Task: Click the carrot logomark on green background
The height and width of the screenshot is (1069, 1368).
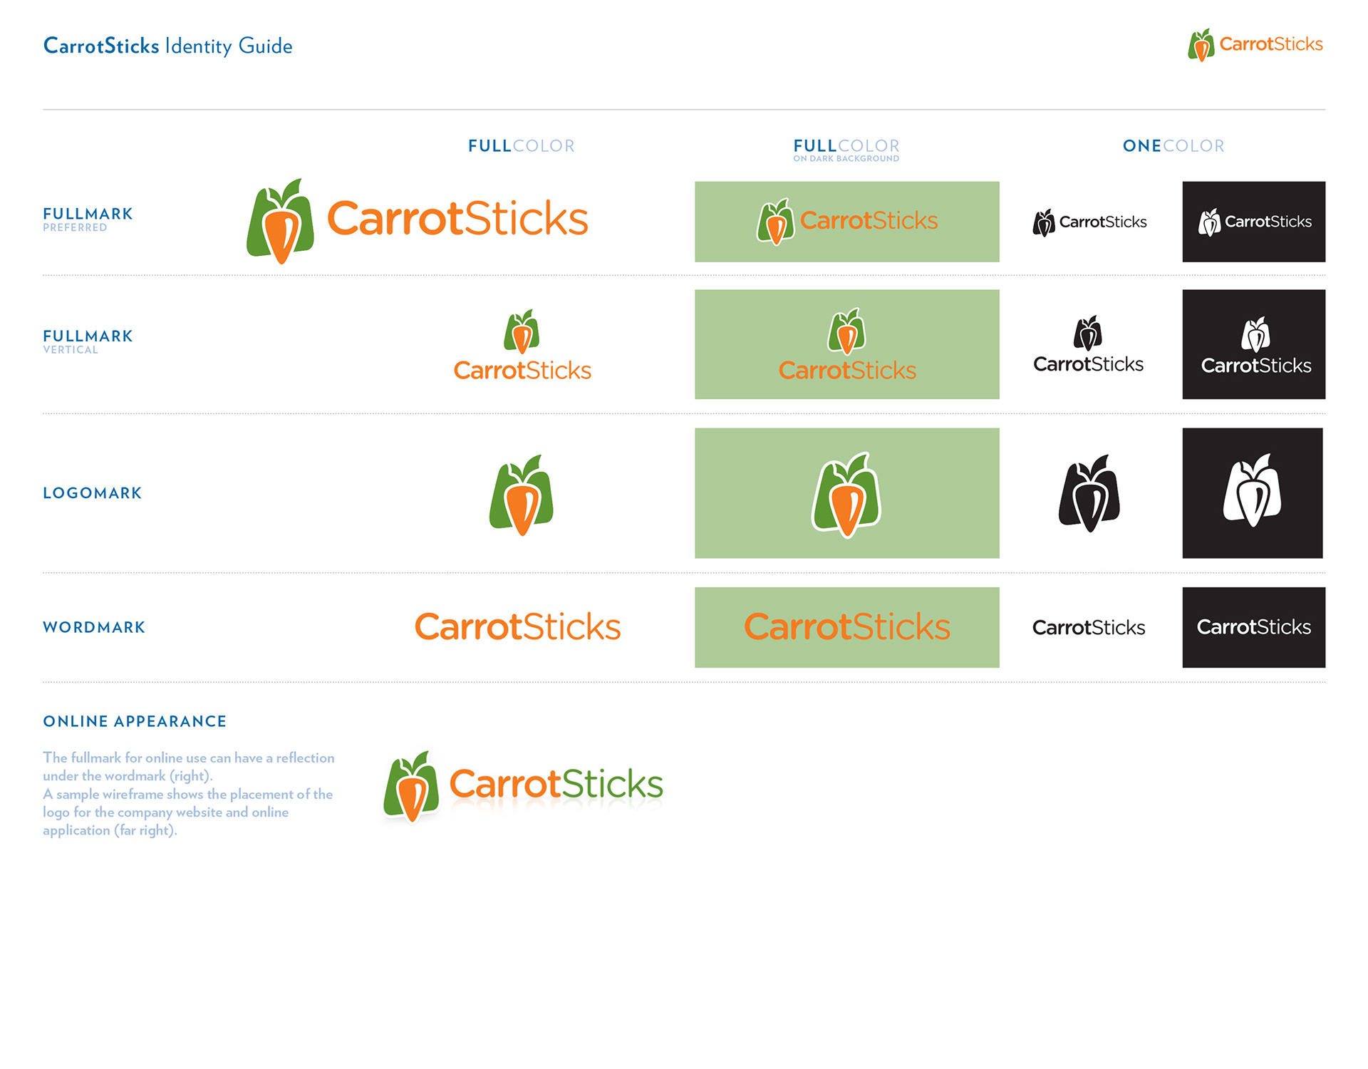Action: 846,495
